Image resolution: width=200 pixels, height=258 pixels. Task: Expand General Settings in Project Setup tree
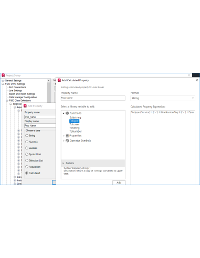pyautogui.click(x=3, y=81)
